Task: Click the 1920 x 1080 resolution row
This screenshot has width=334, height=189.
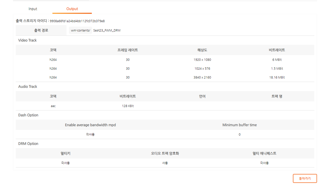Action: [202, 60]
